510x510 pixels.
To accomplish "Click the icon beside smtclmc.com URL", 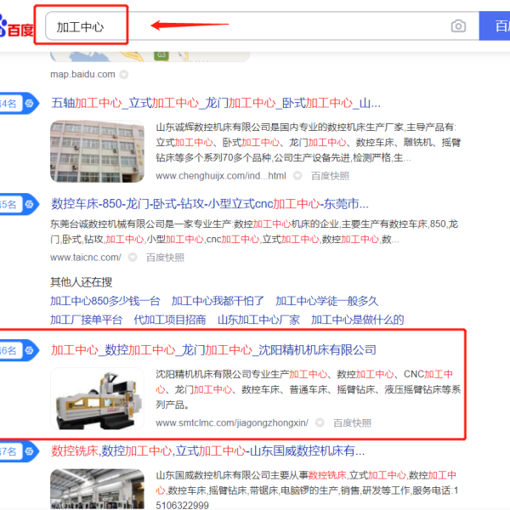I will (x=320, y=422).
